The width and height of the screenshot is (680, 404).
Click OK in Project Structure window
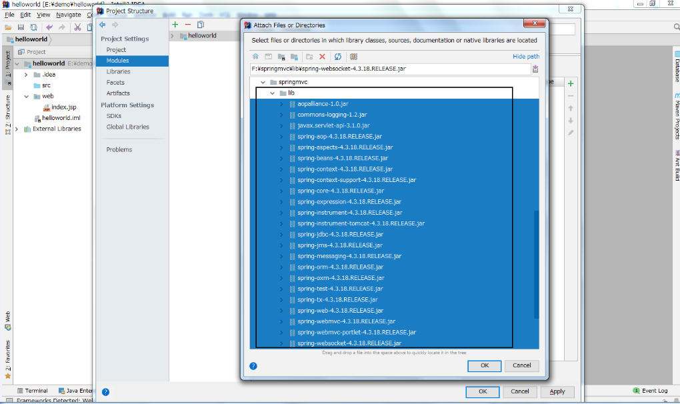click(x=483, y=392)
